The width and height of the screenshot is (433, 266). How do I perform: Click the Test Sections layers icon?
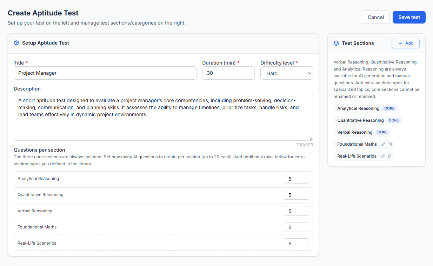pyautogui.click(x=336, y=43)
